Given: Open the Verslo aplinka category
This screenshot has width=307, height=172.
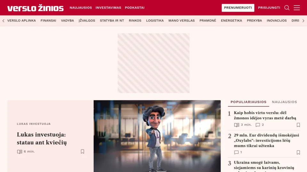Looking at the screenshot, I should (x=21, y=20).
